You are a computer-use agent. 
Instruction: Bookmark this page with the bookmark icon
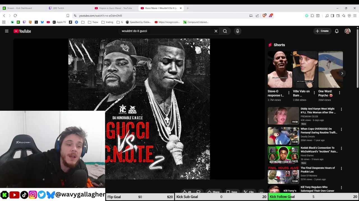tap(68, 16)
